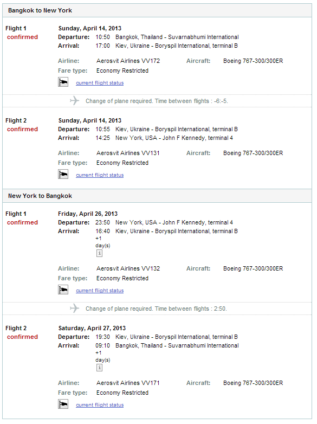Click the Saturday, April 27, 2013 date heading
317x424 pixels.
tap(92, 328)
